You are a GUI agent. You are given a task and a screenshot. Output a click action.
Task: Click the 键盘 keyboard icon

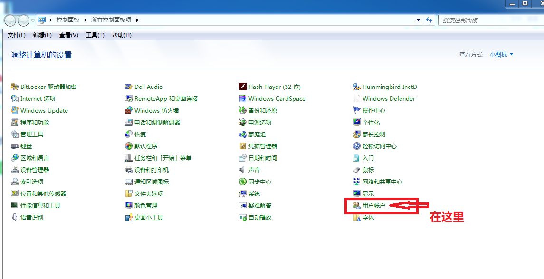(x=15, y=146)
